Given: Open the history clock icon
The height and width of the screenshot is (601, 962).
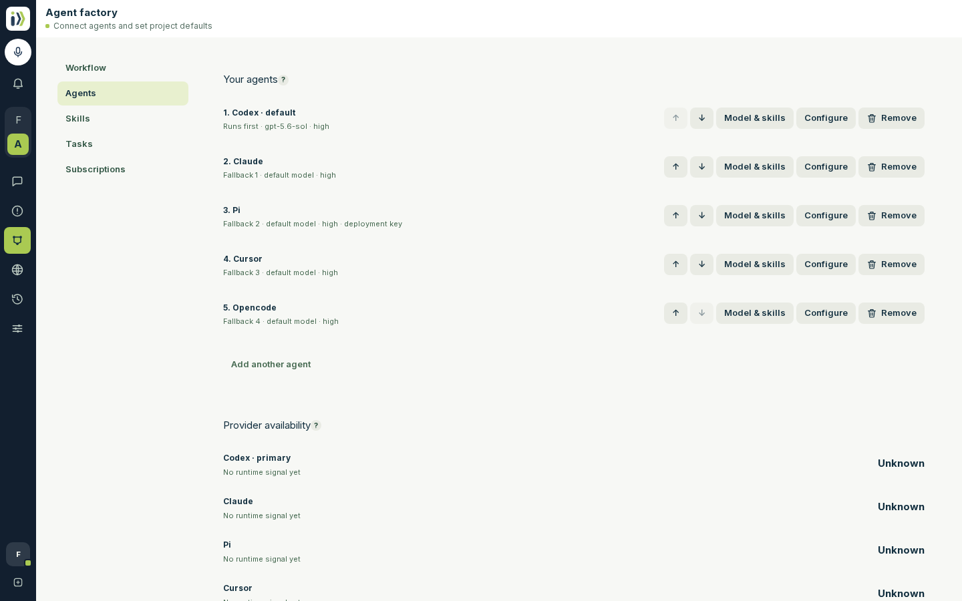Looking at the screenshot, I should (x=17, y=299).
